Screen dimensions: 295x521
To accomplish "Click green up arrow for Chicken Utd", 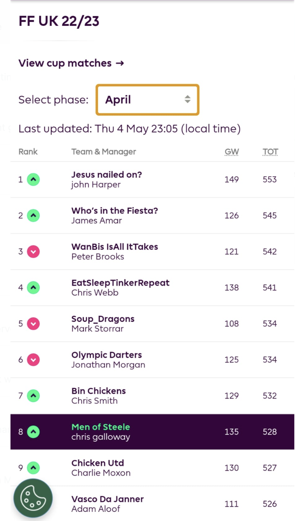I will (34, 468).
